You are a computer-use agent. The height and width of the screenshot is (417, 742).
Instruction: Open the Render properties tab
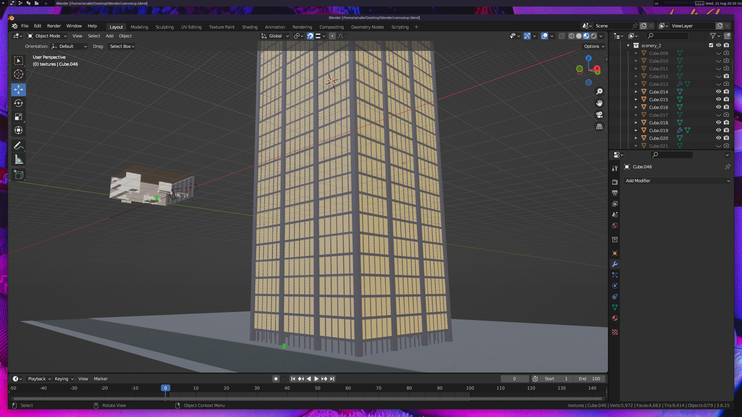615,182
